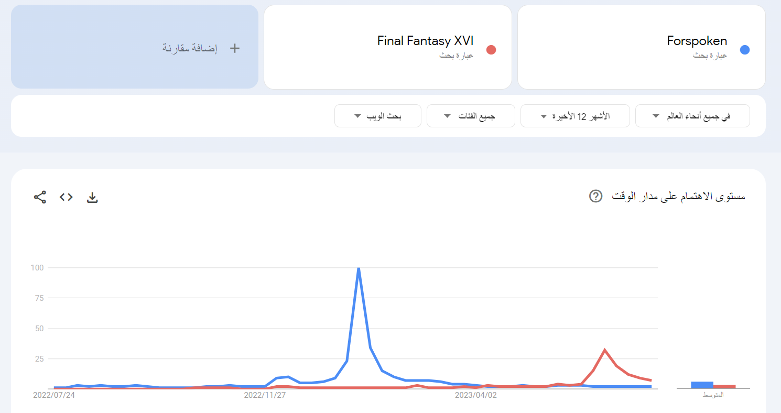Edit the Forspoken search term
The height and width of the screenshot is (413, 781).
[x=697, y=41]
